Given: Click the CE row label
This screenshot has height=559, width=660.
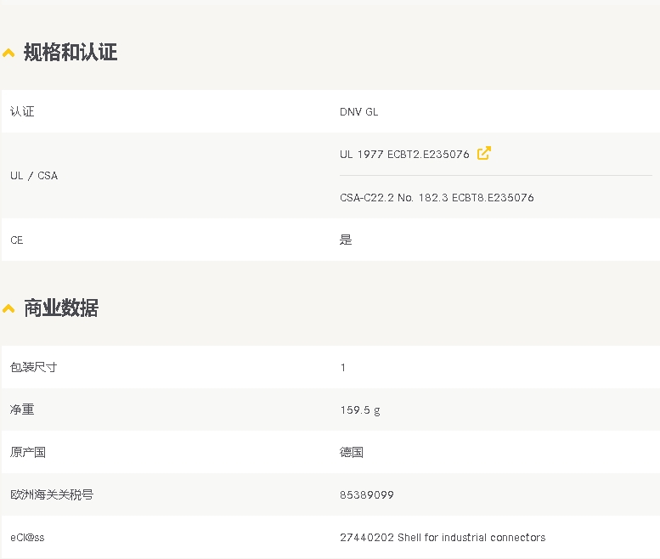Looking at the screenshot, I should pos(17,240).
